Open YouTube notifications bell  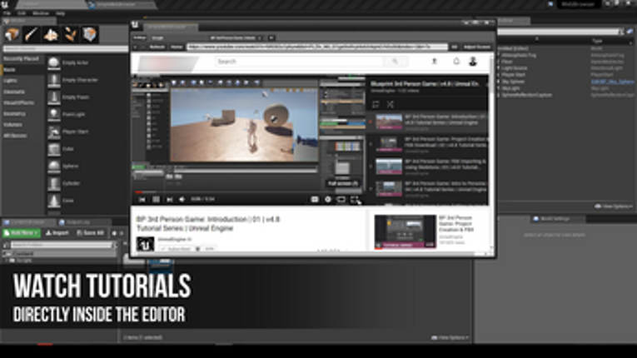pos(456,62)
